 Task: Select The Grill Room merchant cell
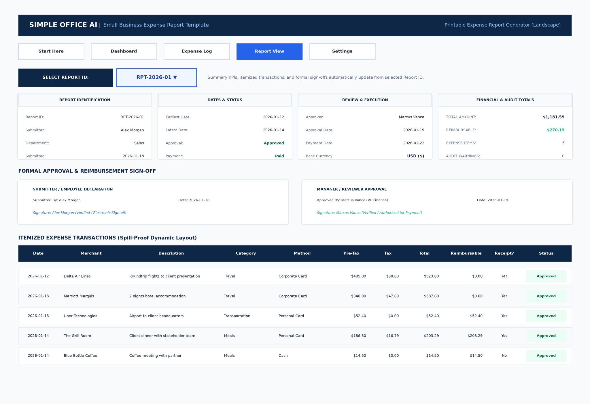tap(77, 336)
